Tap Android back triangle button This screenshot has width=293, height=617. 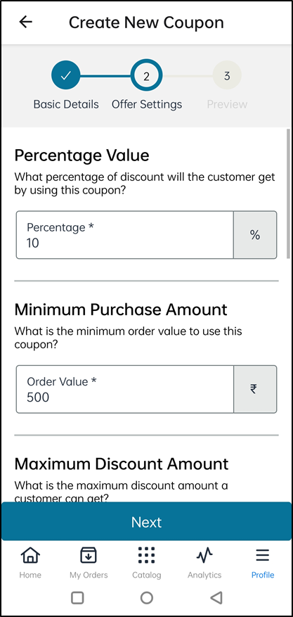pyautogui.click(x=216, y=597)
